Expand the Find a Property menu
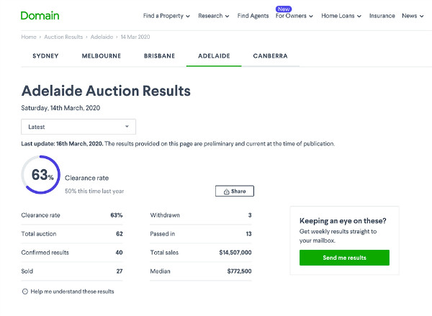The height and width of the screenshot is (316, 432). click(x=166, y=16)
